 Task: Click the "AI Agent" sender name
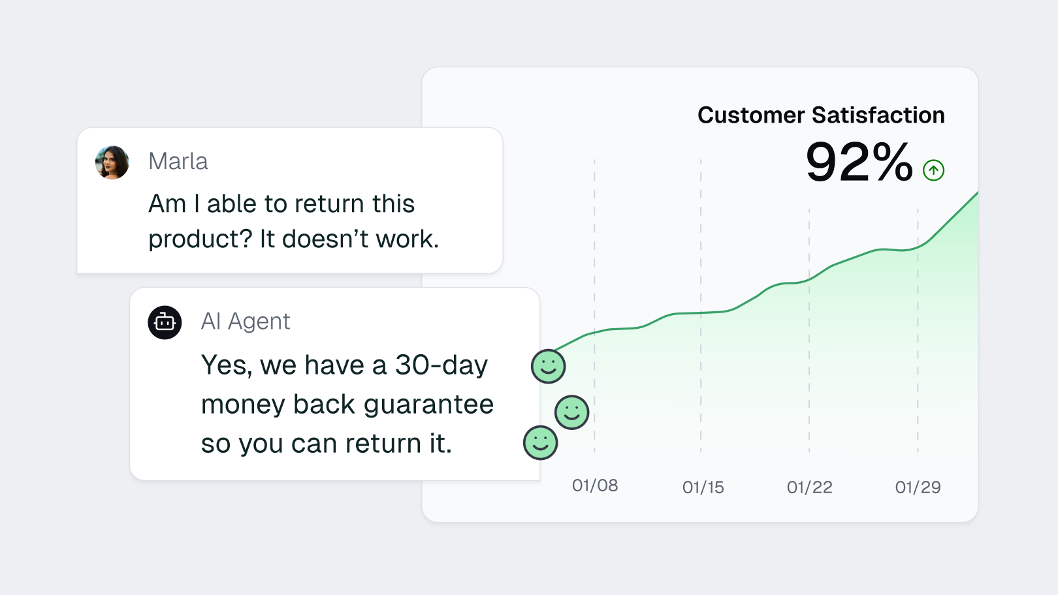[x=245, y=321]
